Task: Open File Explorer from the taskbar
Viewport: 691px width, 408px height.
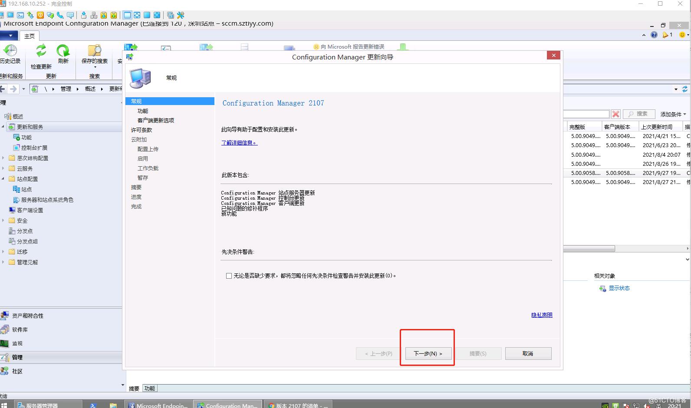Action: [x=113, y=405]
